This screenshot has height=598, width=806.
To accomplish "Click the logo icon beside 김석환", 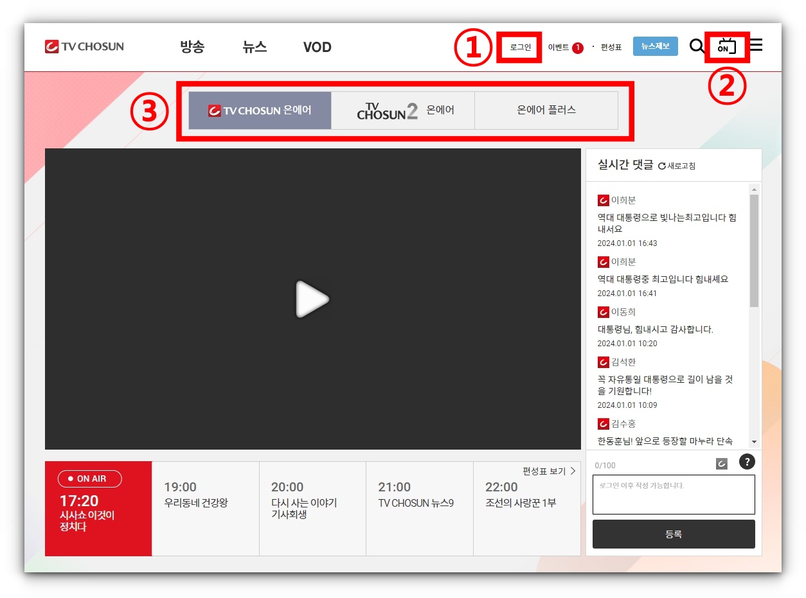I will coord(603,362).
